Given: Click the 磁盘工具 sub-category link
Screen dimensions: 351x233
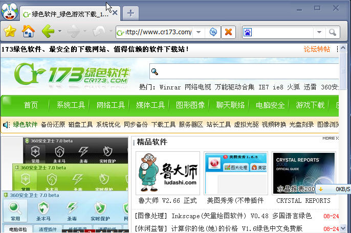Looking at the screenshot, I should point(81,125).
